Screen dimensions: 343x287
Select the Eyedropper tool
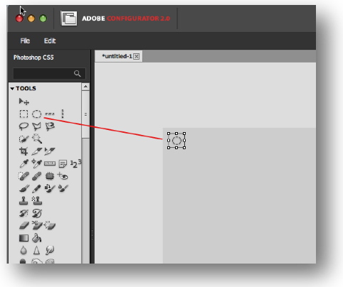[23, 163]
